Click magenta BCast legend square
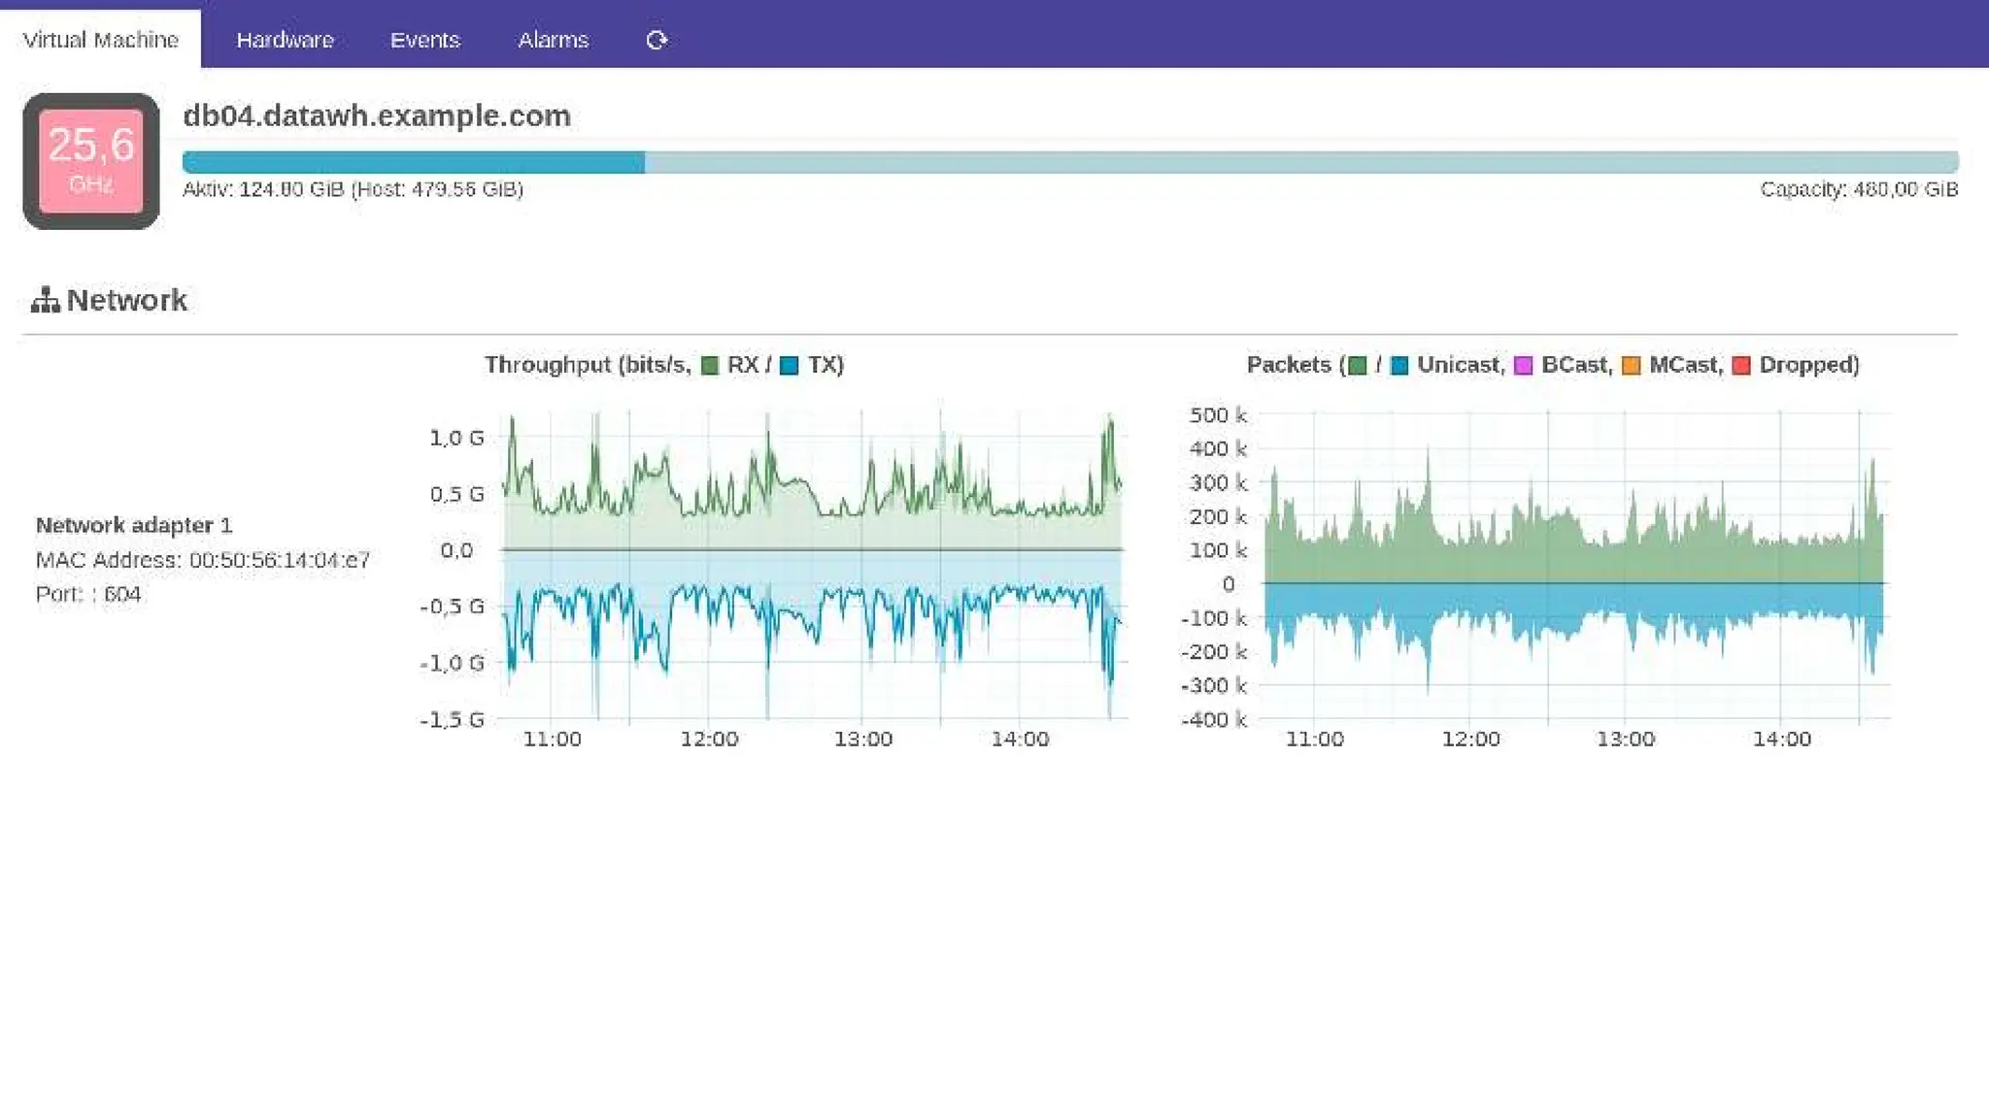 point(1523,366)
